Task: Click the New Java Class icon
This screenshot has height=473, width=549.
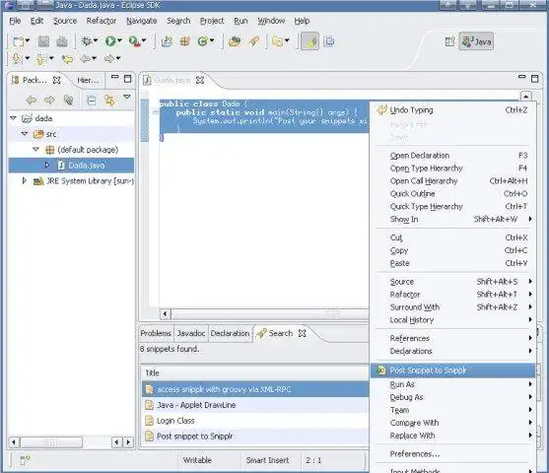Action: [x=202, y=41]
